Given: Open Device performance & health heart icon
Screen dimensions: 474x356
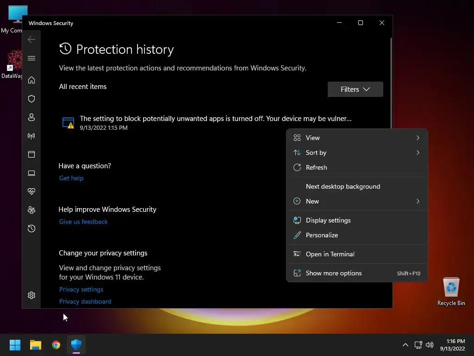Looking at the screenshot, I should 31,191.
